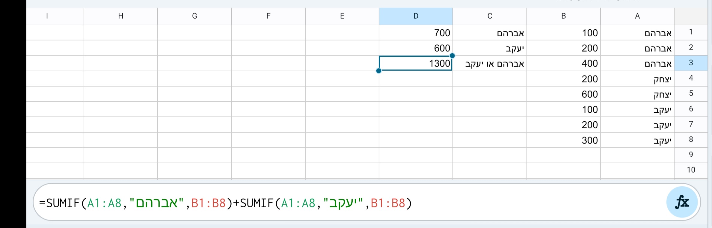Select cell D1 containing 700

click(x=416, y=33)
